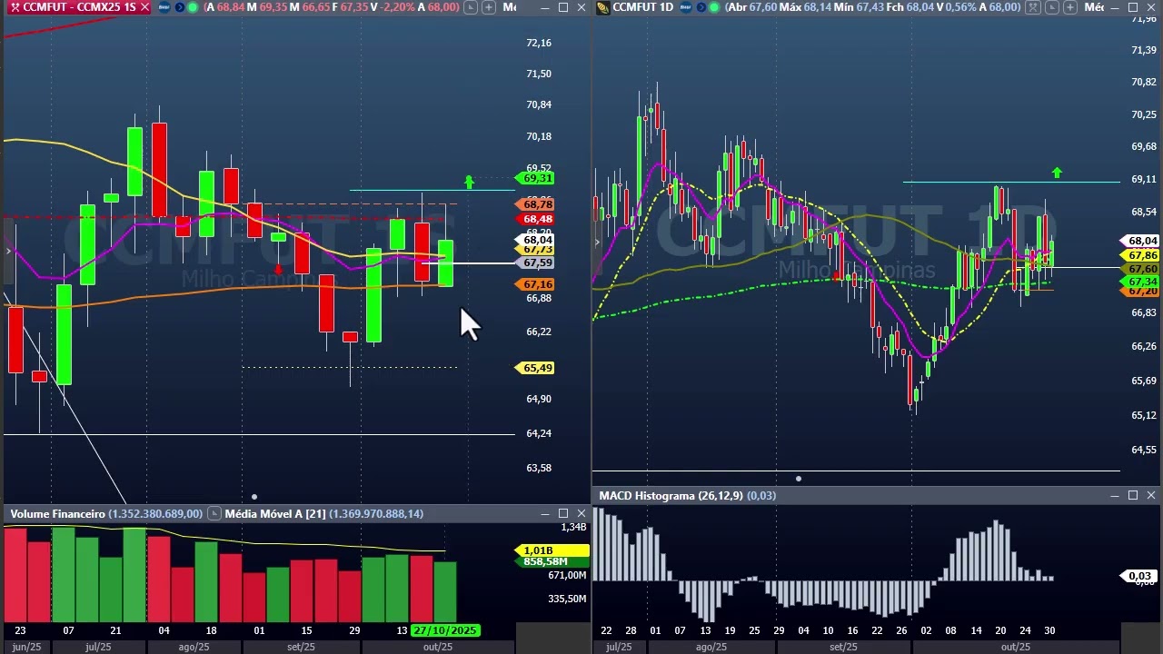Click the set/25 month label on 1D time axis

click(x=843, y=647)
